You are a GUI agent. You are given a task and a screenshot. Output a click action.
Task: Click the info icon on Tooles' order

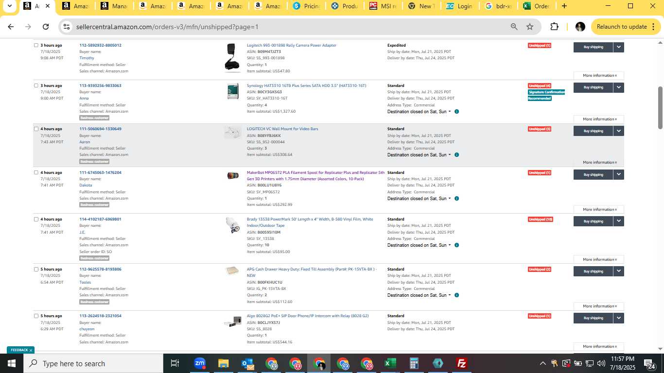click(x=456, y=295)
